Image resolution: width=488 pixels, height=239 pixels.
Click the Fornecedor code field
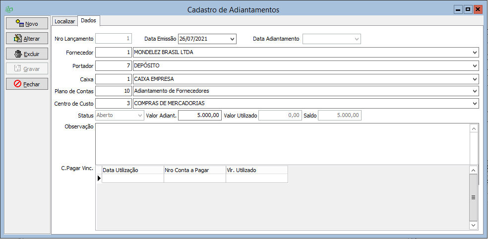pyautogui.click(x=113, y=52)
